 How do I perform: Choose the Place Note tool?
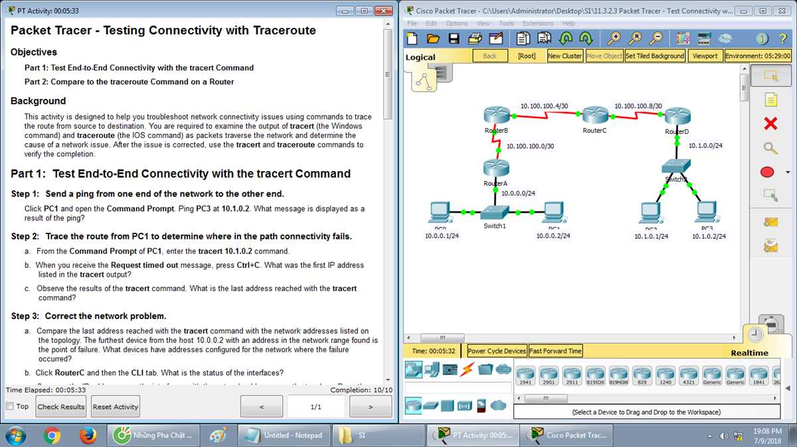click(x=770, y=100)
